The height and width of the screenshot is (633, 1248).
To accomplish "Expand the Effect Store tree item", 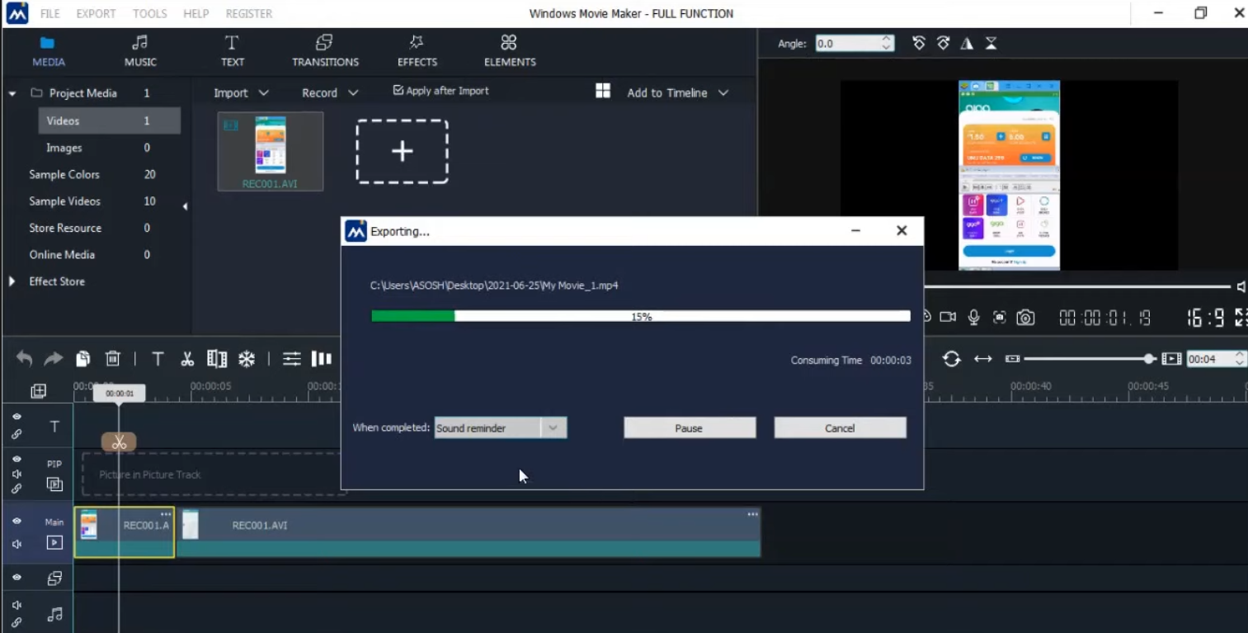I will click(12, 281).
